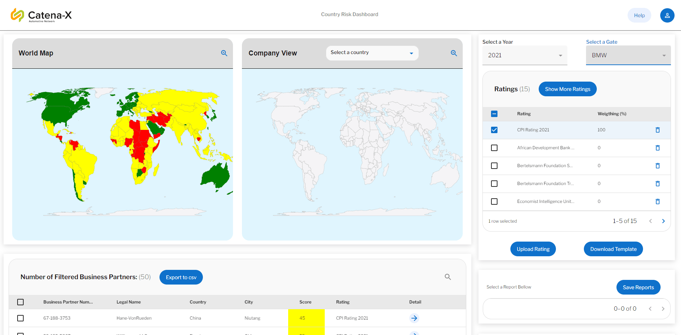Open the user profile avatar icon
Viewport: 681px width, 335px height.
[667, 15]
